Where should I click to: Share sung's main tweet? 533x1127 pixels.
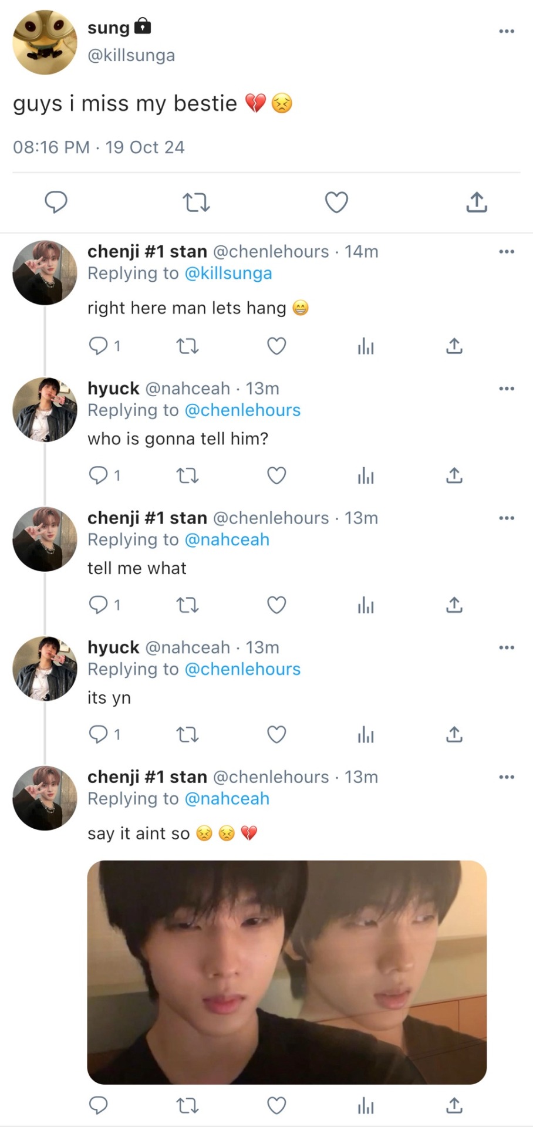tap(477, 203)
